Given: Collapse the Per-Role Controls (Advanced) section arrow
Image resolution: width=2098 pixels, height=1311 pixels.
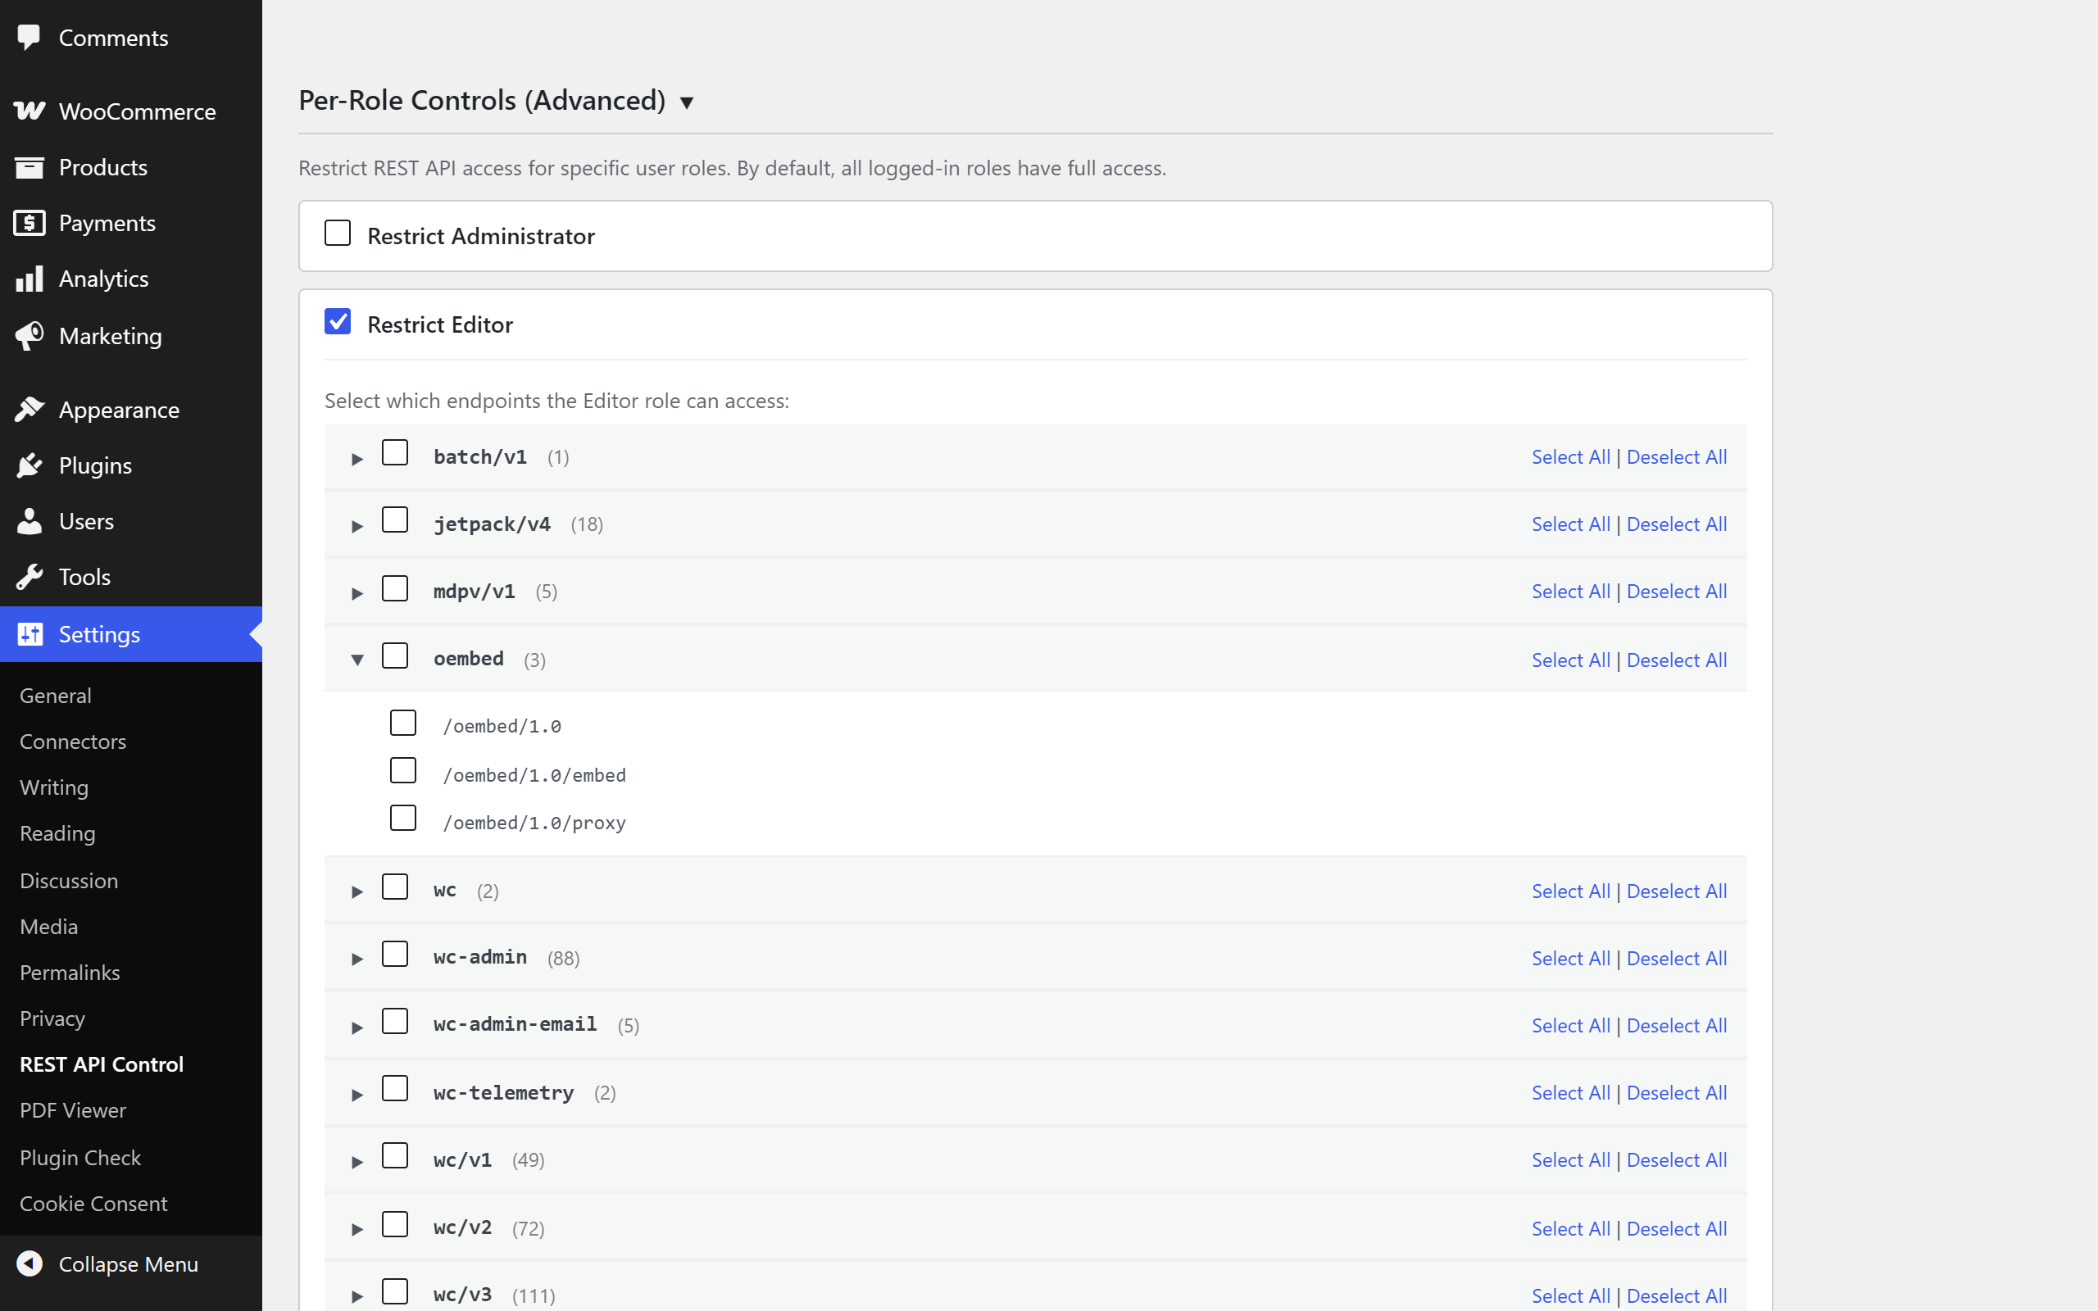Looking at the screenshot, I should click(x=687, y=102).
